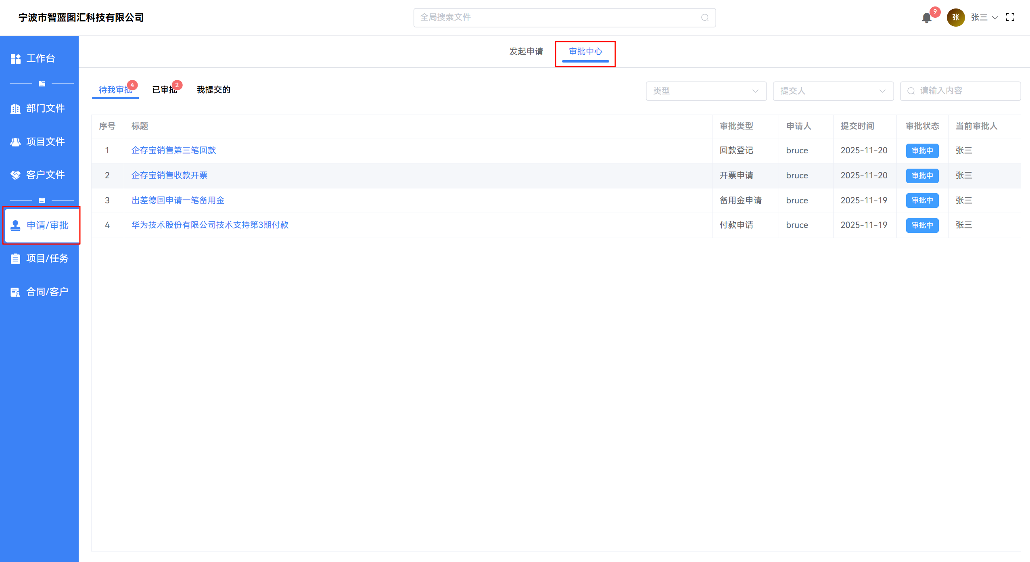Screen dimensions: 1030x562
Task: Switch to 发起申请 tab
Action: (526, 52)
